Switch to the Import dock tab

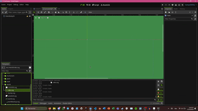(11, 9)
